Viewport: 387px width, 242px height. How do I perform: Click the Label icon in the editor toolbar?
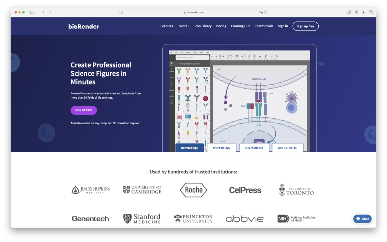click(254, 57)
